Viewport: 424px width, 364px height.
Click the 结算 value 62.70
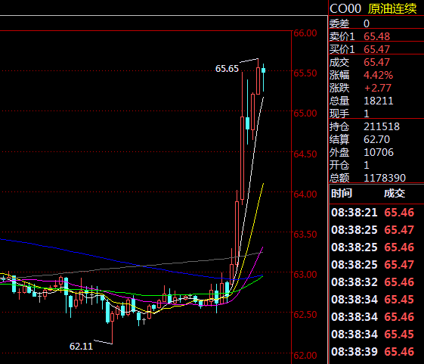(376, 139)
